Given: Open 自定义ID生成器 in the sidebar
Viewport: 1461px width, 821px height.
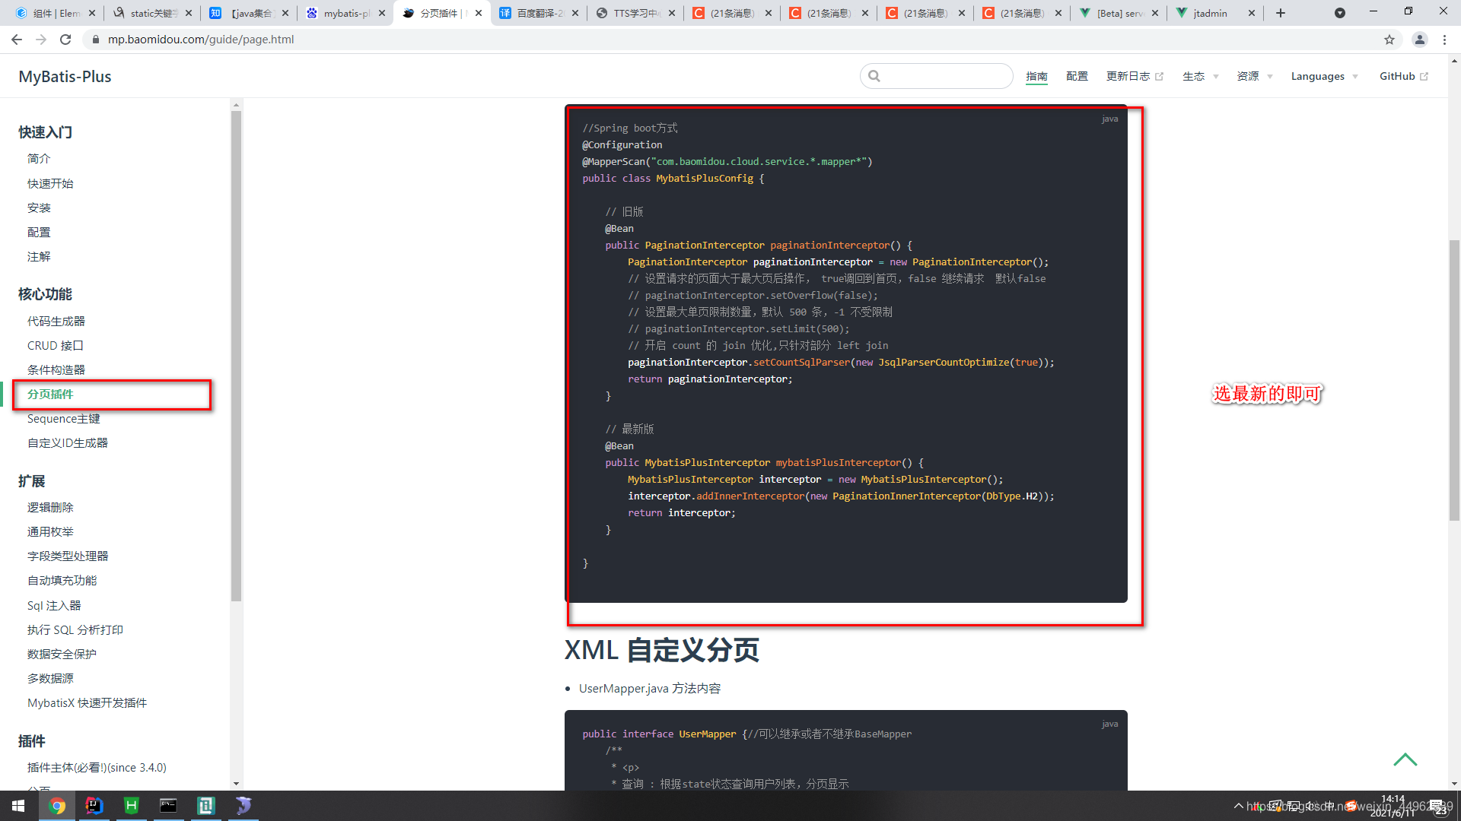Looking at the screenshot, I should click(x=68, y=443).
